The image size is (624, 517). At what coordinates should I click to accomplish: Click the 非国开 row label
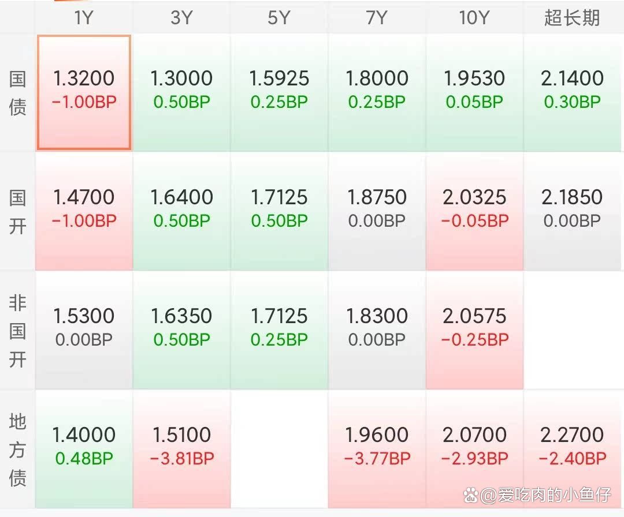17,329
